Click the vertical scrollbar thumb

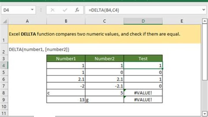pyautogui.click(x=205, y=52)
